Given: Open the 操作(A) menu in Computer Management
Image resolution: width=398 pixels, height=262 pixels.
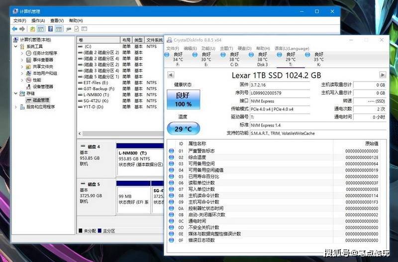Looking at the screenshot, I should tap(38, 20).
